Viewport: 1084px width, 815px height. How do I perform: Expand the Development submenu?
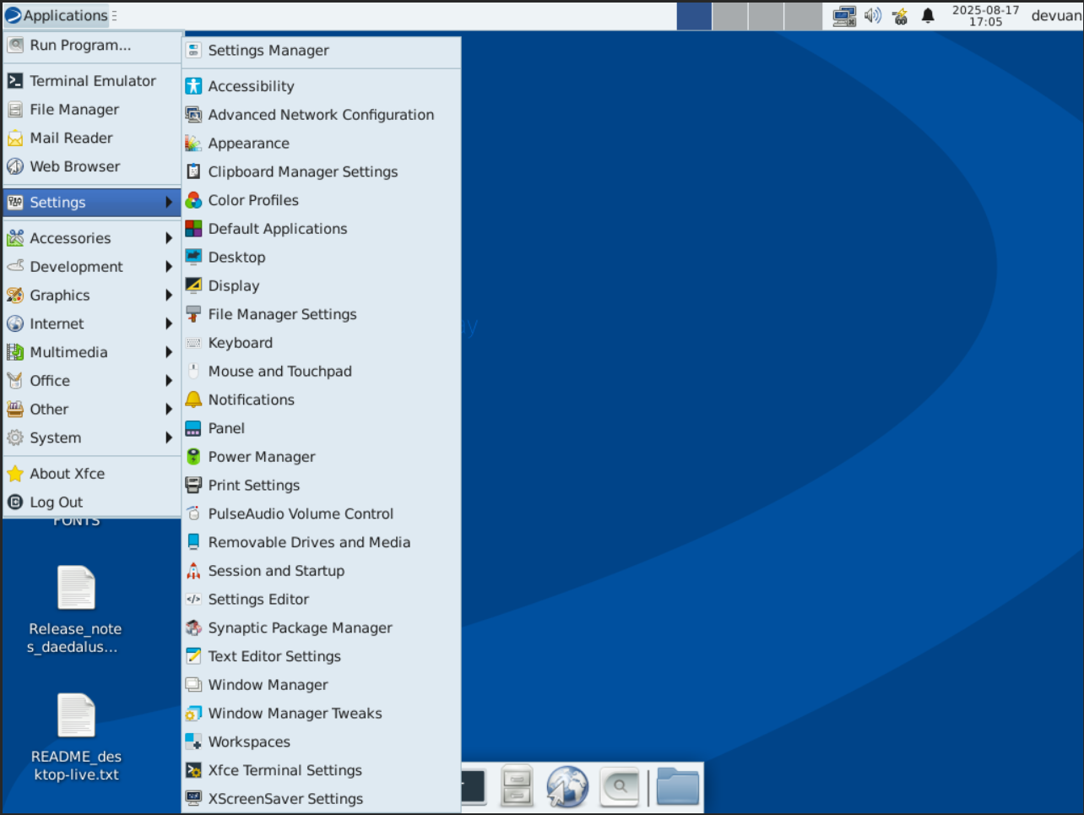tap(92, 267)
